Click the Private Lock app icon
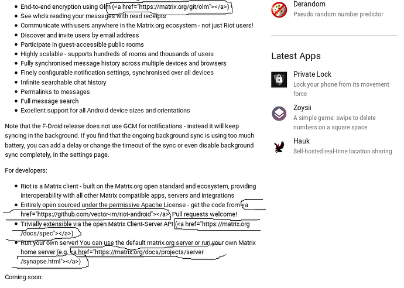 (x=279, y=80)
